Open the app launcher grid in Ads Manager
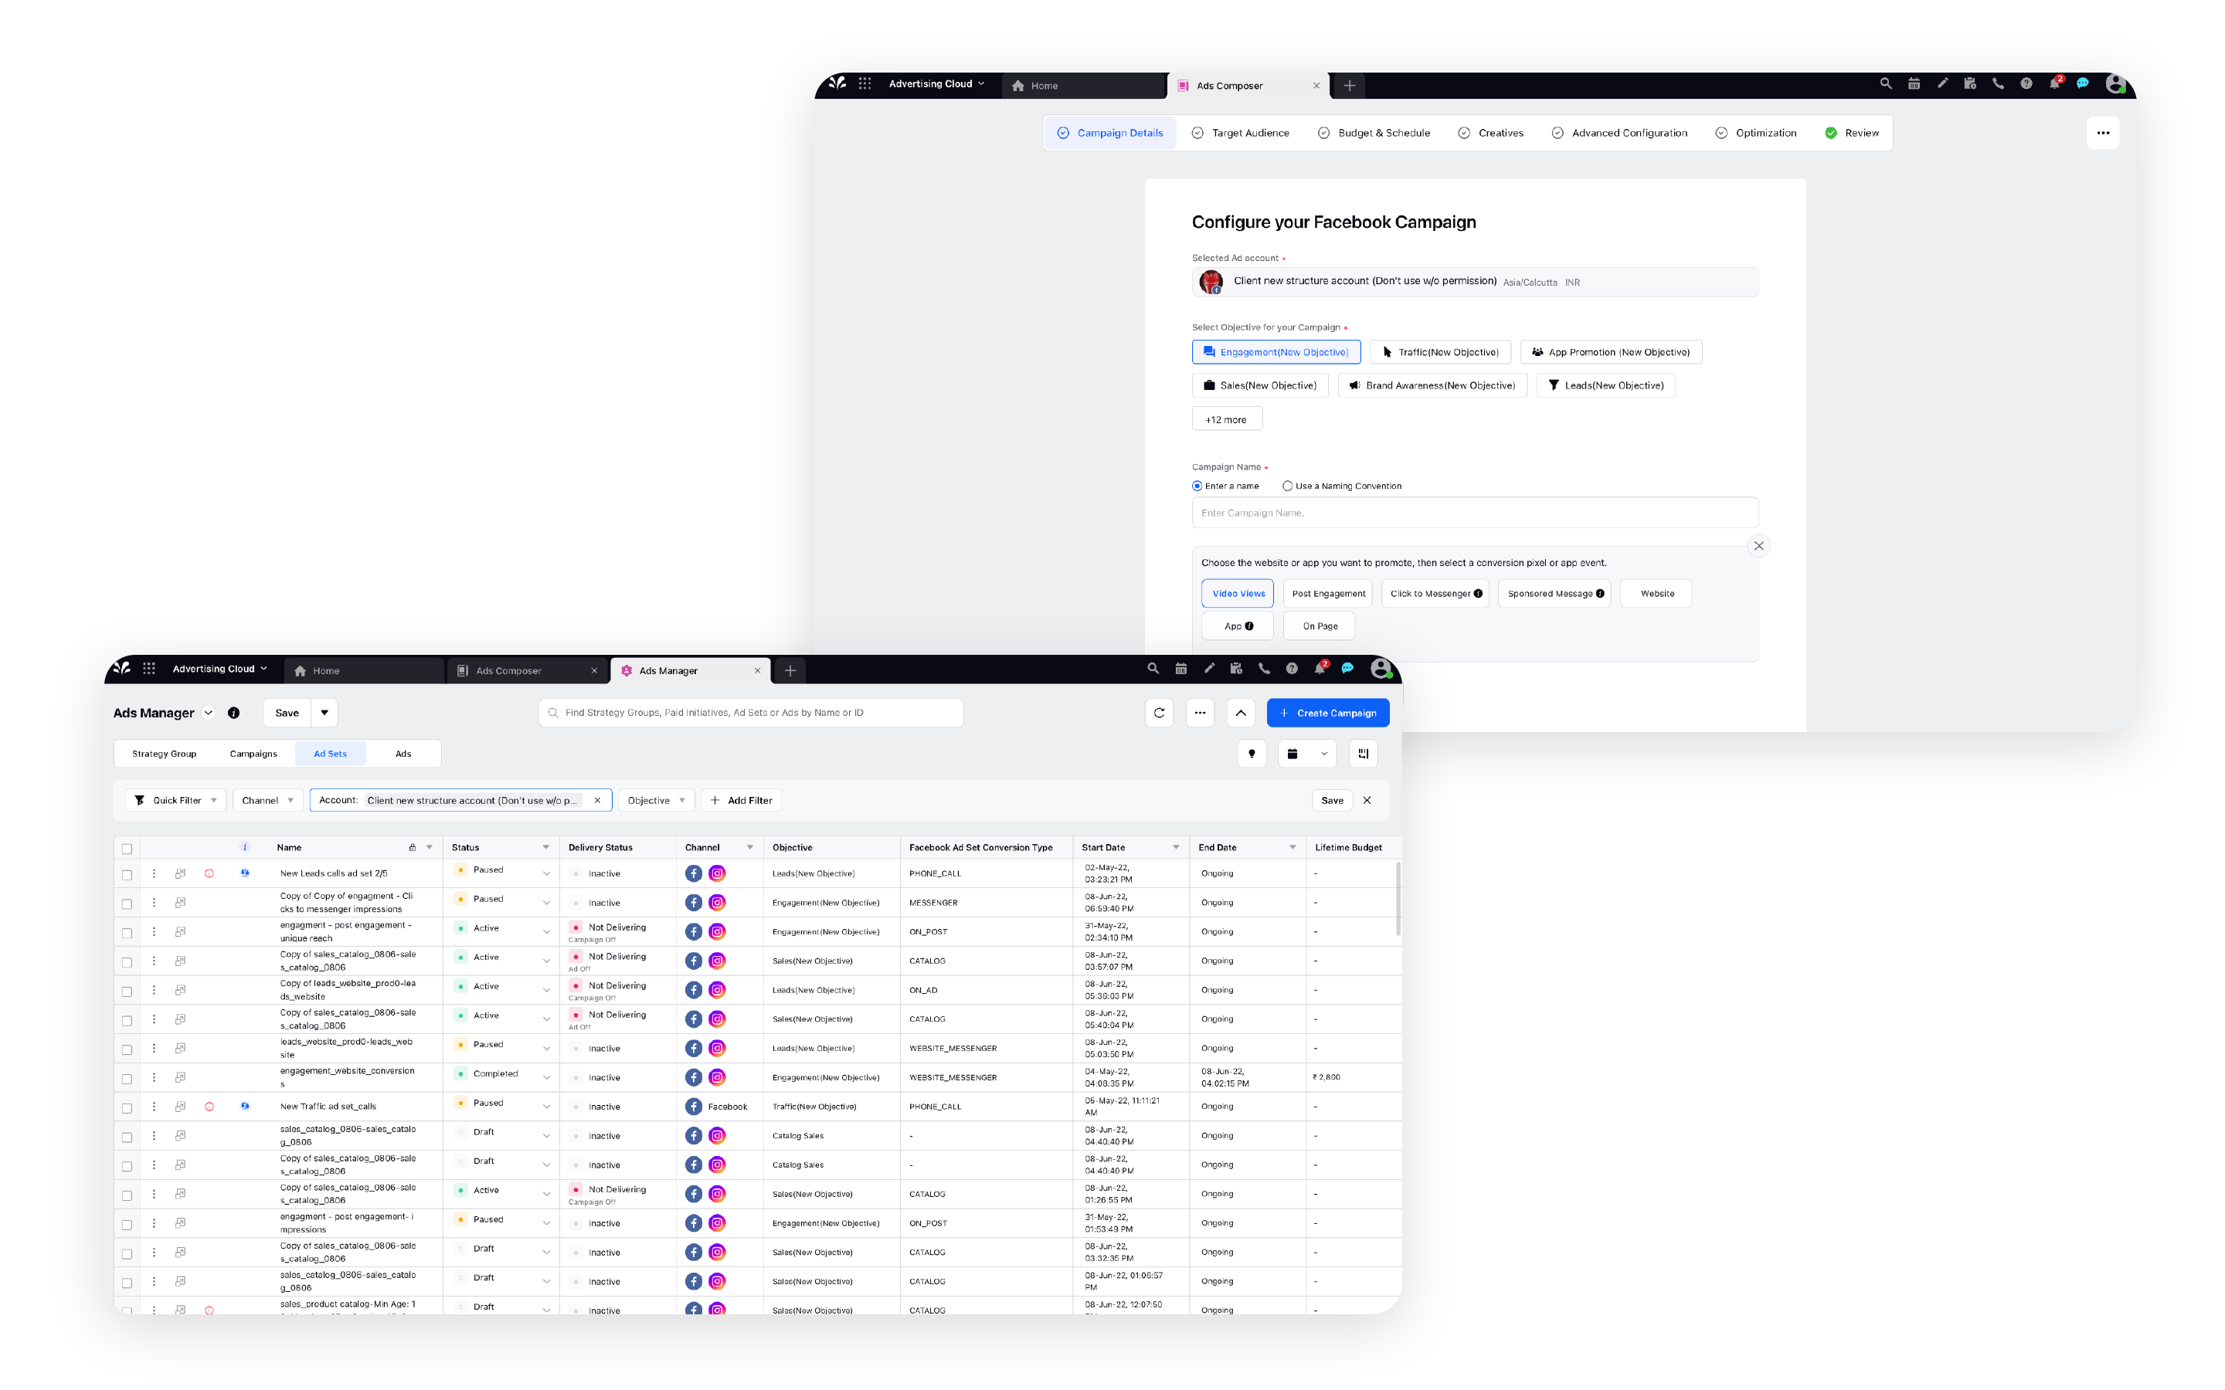The image size is (2225, 1390). pos(149,670)
